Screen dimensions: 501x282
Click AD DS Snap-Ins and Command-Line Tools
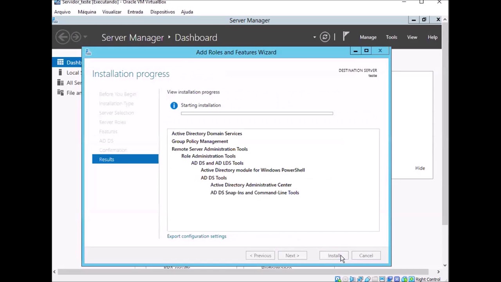(x=254, y=193)
